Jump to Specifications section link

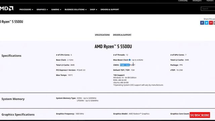pyautogui.click(x=102, y=35)
